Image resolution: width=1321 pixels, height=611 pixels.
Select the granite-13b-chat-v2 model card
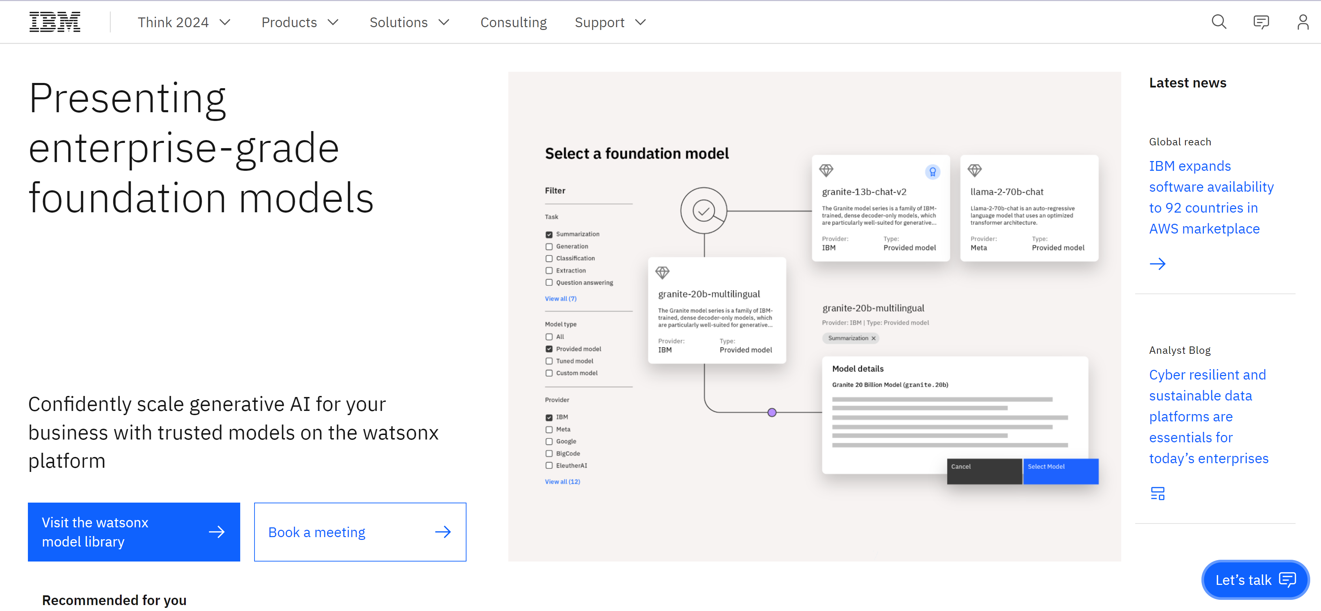[x=881, y=208]
